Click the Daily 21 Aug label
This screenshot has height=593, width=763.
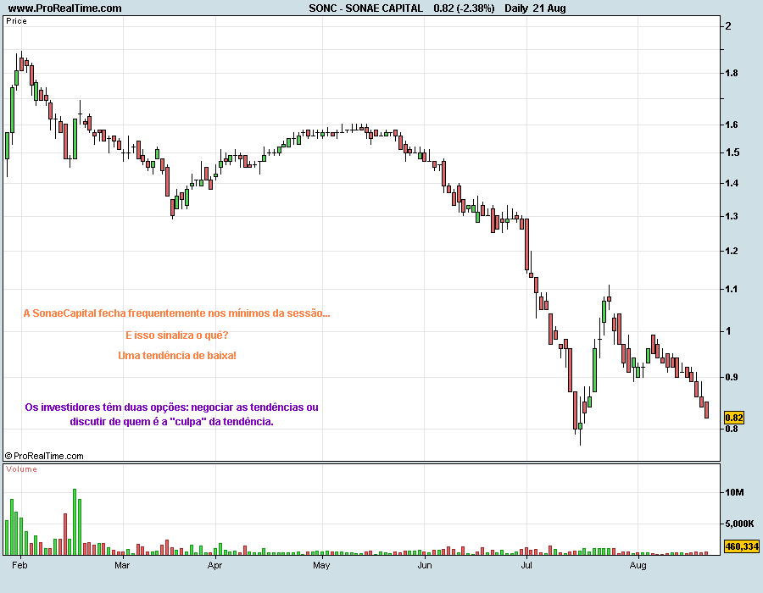[535, 8]
